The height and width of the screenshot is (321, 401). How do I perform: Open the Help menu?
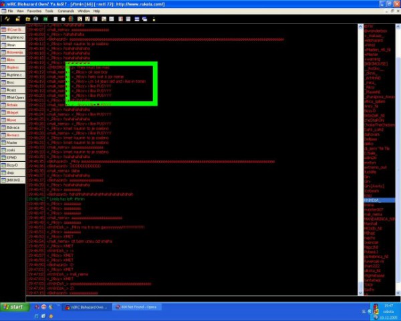click(x=97, y=11)
